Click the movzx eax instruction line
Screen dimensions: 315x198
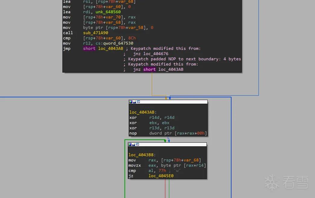pos(167,165)
